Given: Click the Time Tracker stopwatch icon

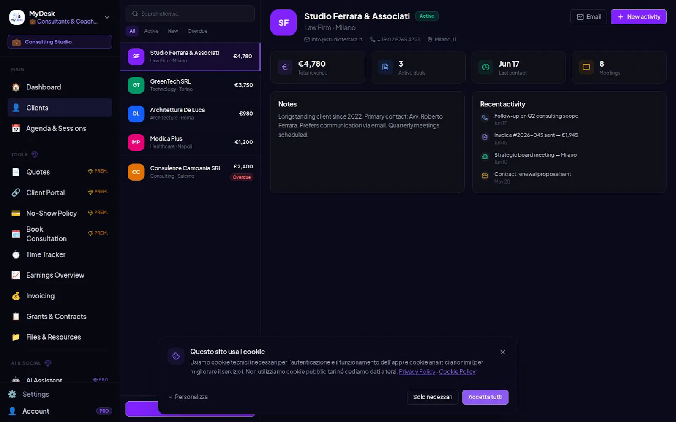Looking at the screenshot, I should coord(16,254).
